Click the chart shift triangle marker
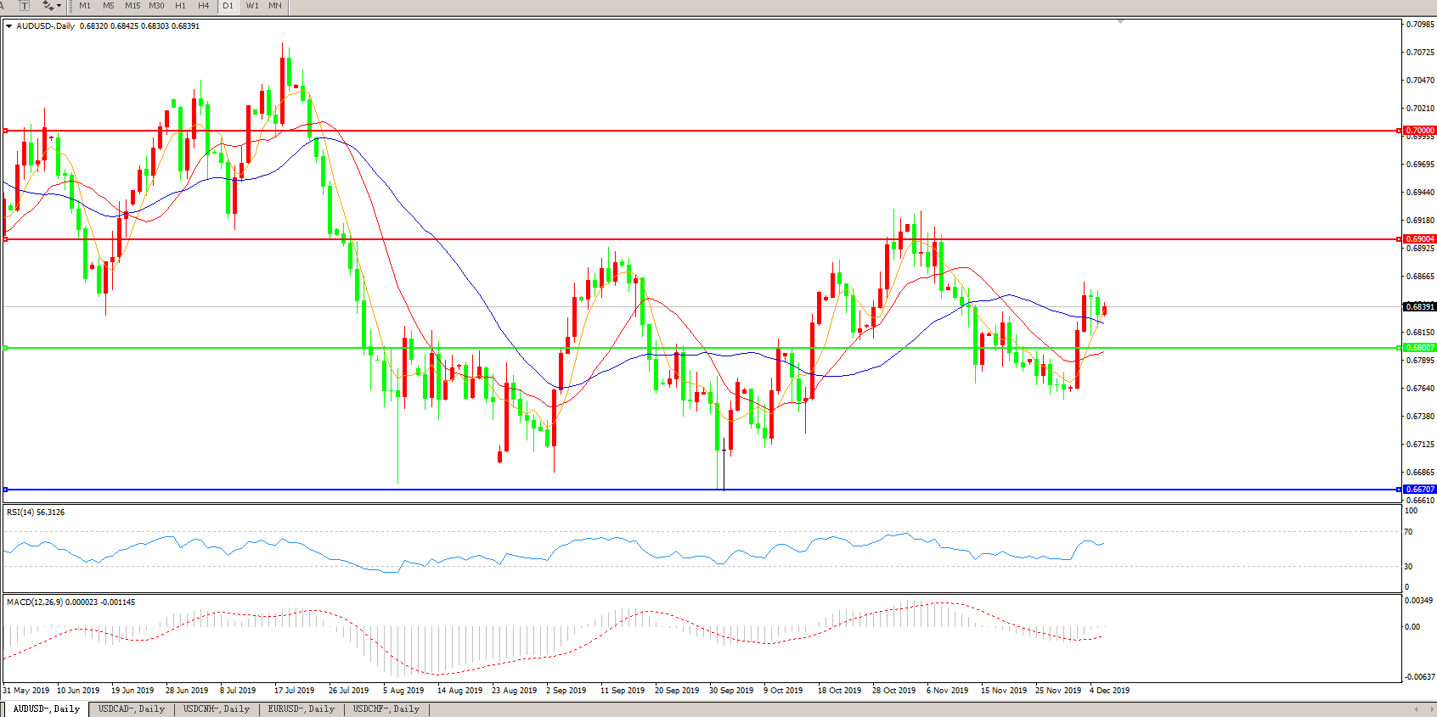The height and width of the screenshot is (717, 1437). coord(1121,21)
